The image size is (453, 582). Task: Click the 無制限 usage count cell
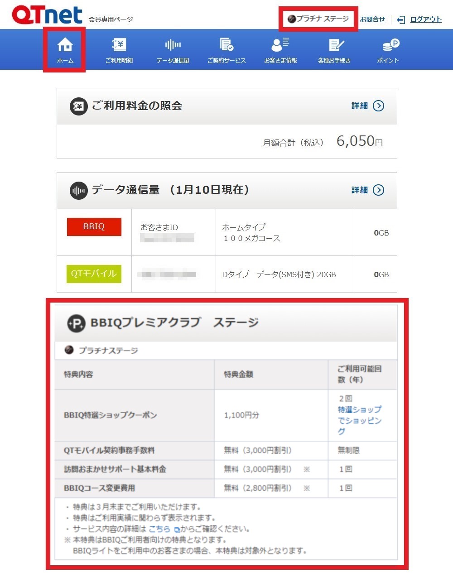[x=349, y=450]
